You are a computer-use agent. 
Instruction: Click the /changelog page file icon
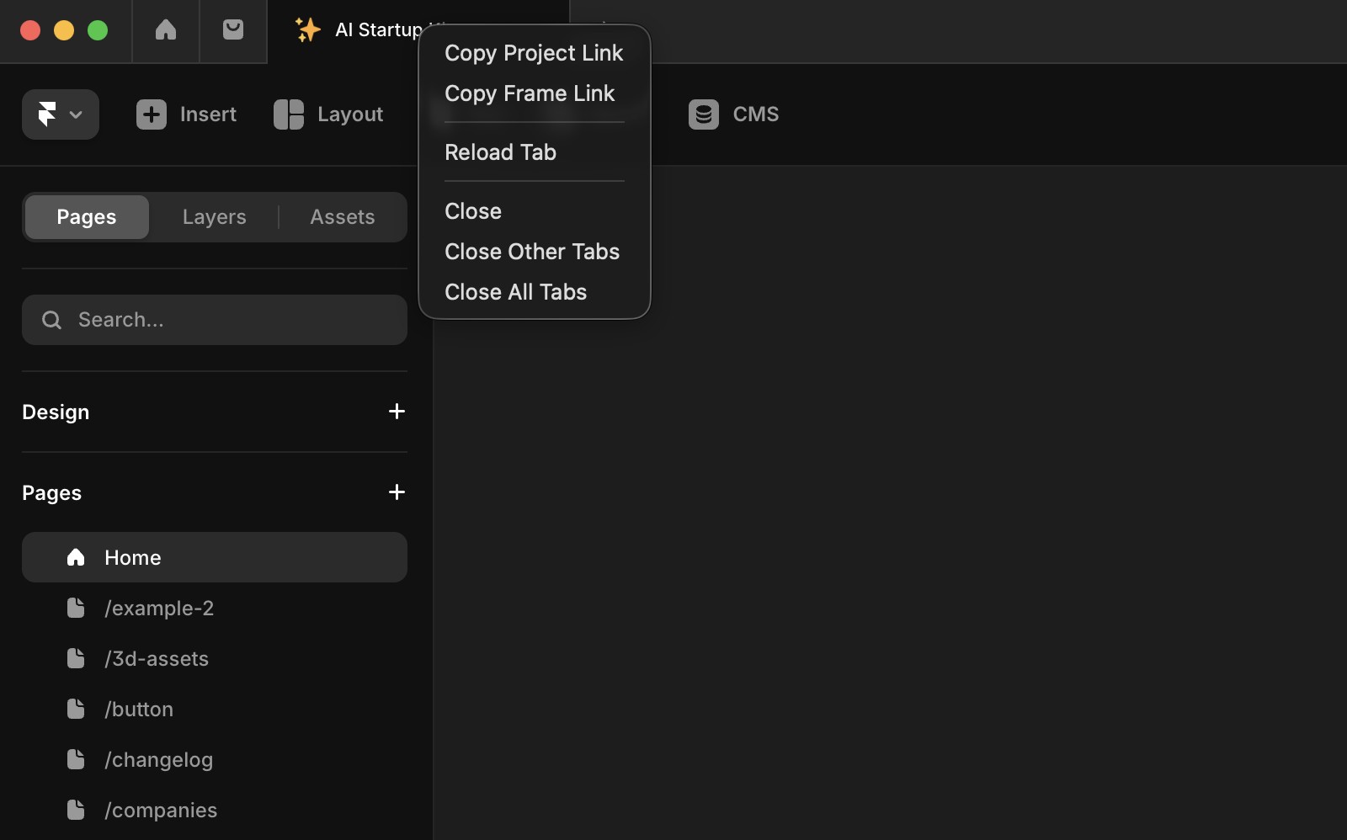pyautogui.click(x=76, y=759)
